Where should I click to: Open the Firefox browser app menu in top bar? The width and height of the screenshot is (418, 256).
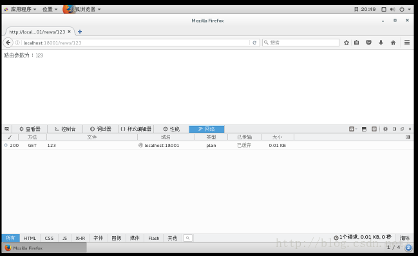click(x=82, y=9)
